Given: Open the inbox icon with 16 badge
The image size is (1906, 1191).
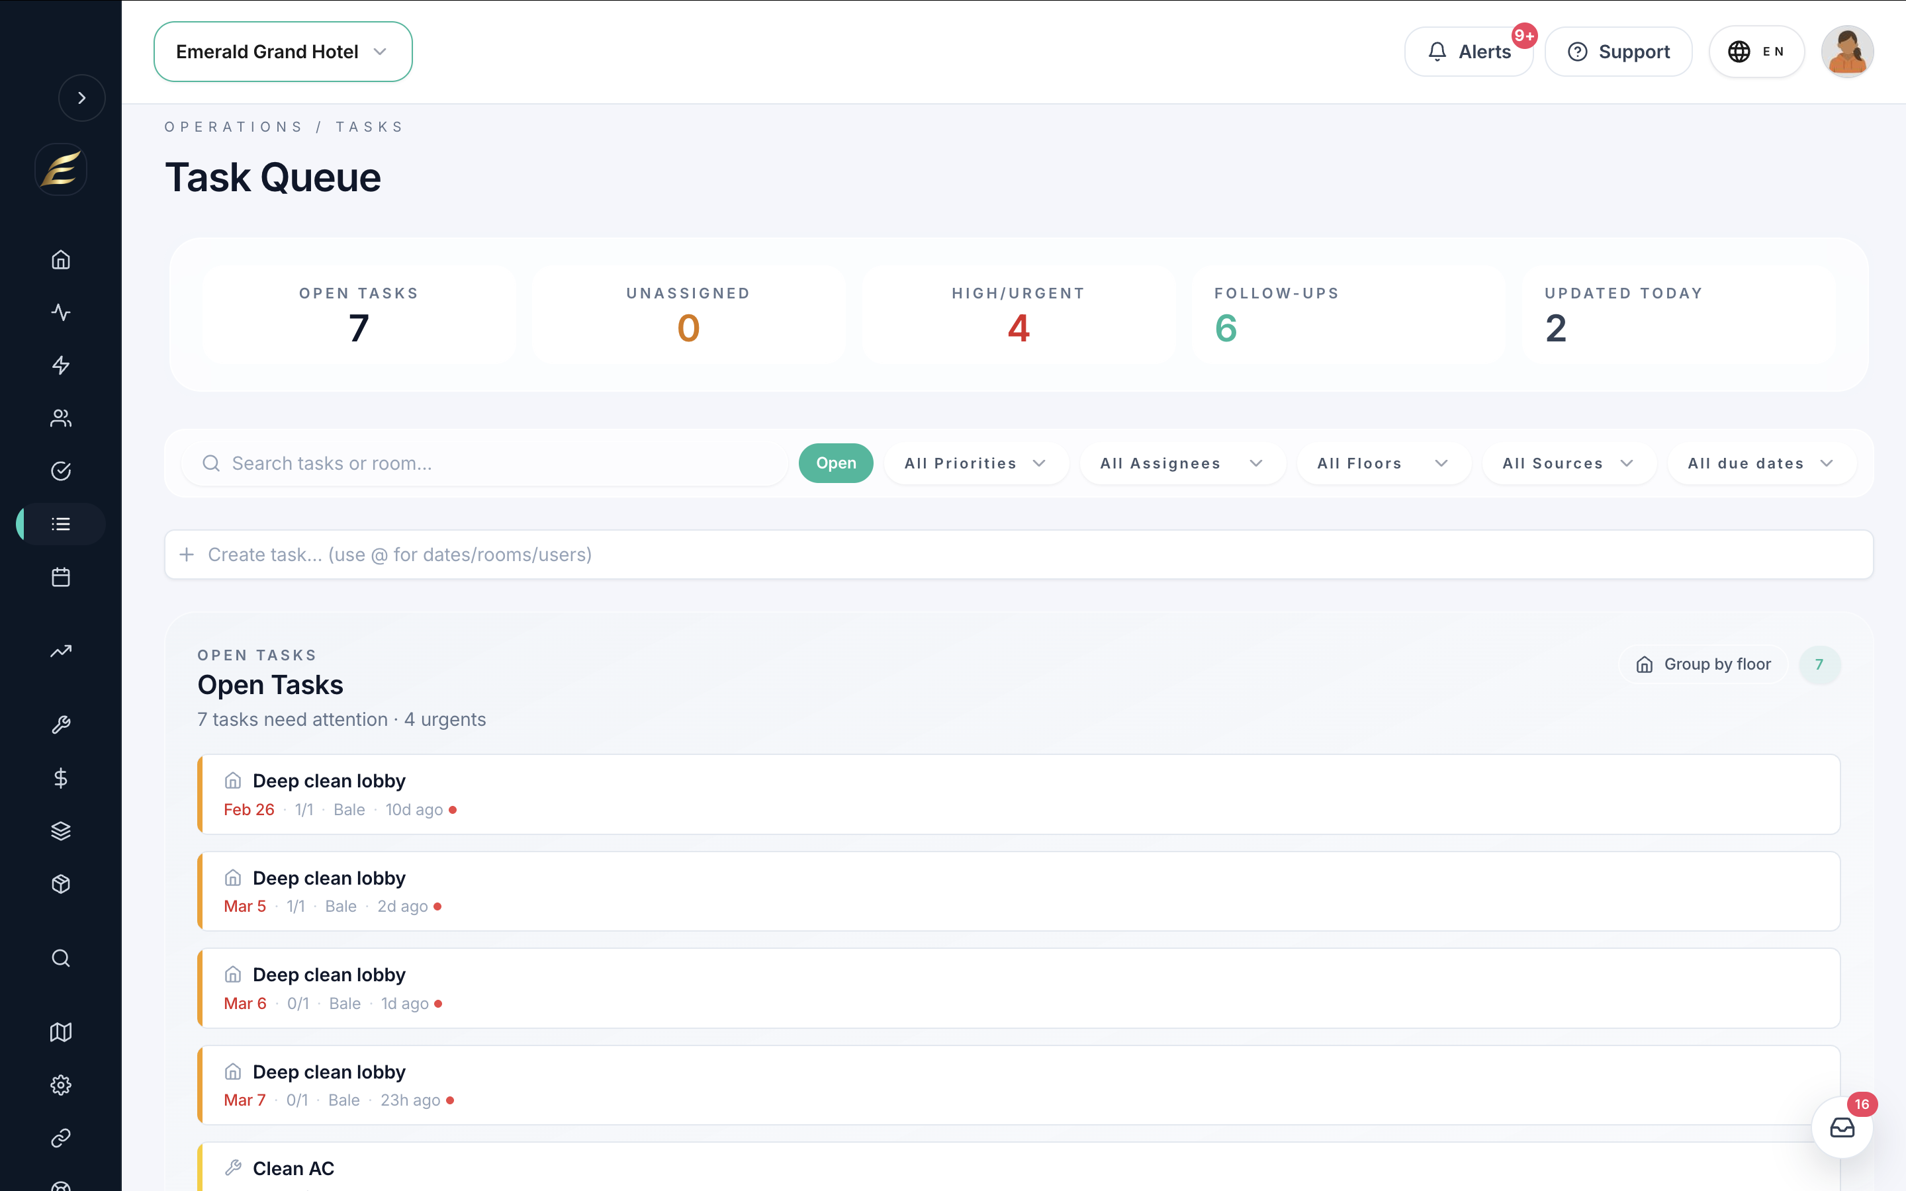Looking at the screenshot, I should [x=1842, y=1128].
